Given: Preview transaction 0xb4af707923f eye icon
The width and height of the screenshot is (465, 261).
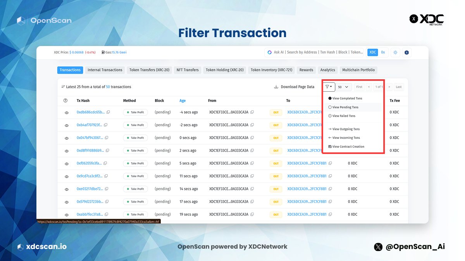Looking at the screenshot, I should (67, 125).
